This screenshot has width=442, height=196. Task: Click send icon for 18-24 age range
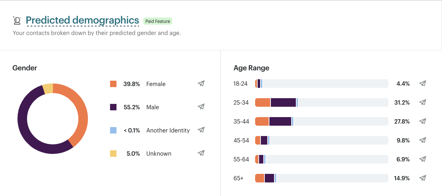[x=423, y=84]
